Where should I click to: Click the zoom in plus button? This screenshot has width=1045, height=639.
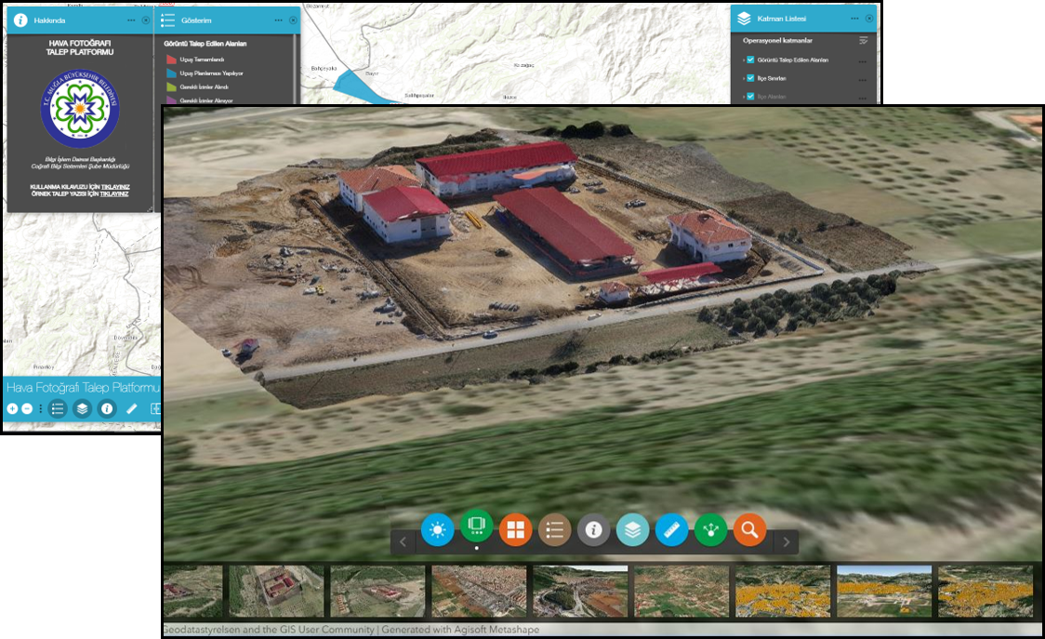(13, 409)
